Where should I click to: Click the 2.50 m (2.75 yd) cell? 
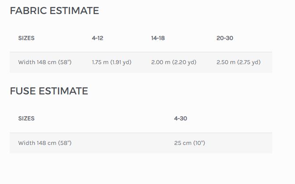pyautogui.click(x=238, y=62)
